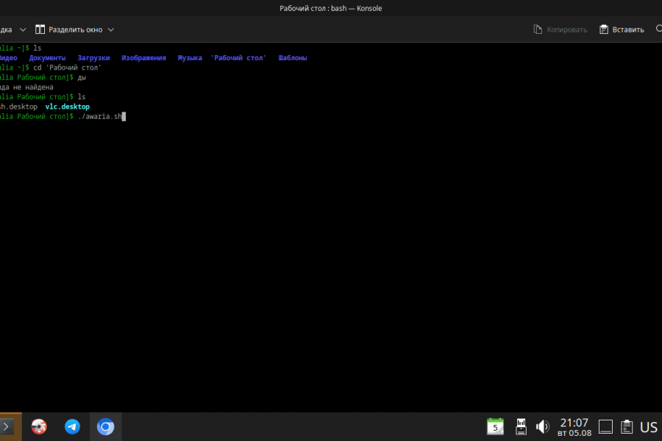Click the removable USB device tray icon
Viewport: 662px width, 441px height.
pyautogui.click(x=521, y=426)
